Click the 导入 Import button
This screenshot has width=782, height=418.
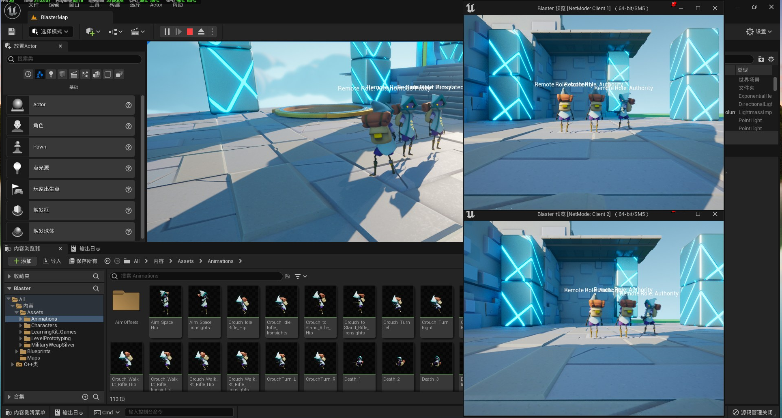click(x=52, y=261)
